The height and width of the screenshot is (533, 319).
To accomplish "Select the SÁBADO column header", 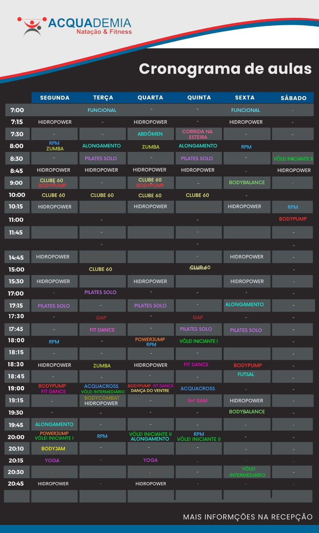I will [x=293, y=98].
